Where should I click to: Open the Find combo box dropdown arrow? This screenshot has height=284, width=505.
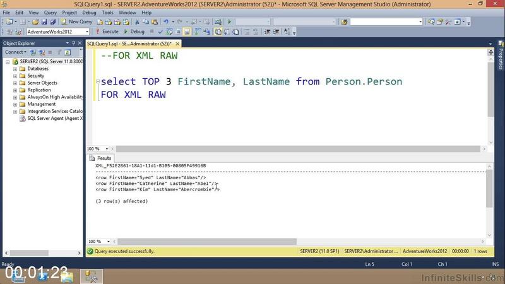(420, 22)
